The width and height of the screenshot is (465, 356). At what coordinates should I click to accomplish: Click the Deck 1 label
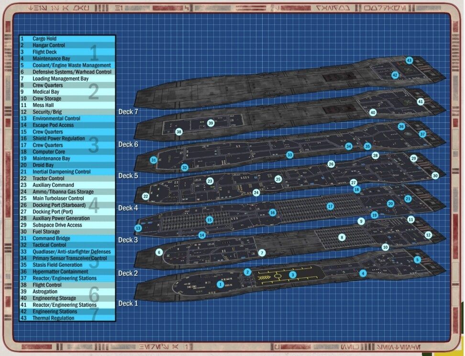click(x=128, y=303)
